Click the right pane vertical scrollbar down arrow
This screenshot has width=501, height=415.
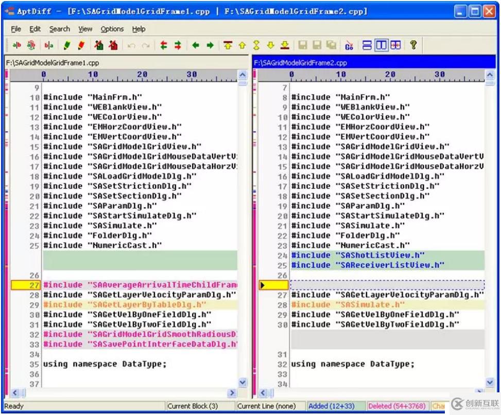(x=490, y=382)
